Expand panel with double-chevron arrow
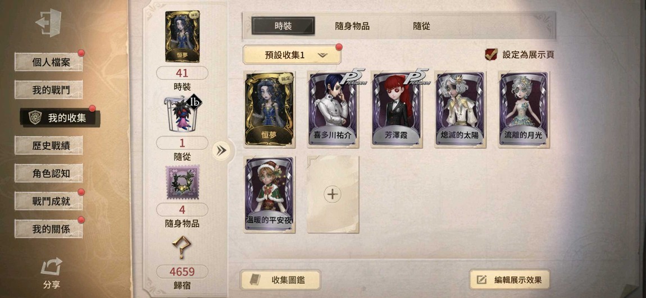 click(x=221, y=150)
